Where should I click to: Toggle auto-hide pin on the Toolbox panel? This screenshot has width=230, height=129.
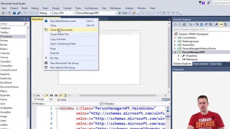24,19
